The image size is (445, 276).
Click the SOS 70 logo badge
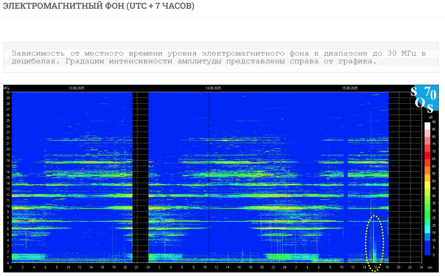pos(425,98)
